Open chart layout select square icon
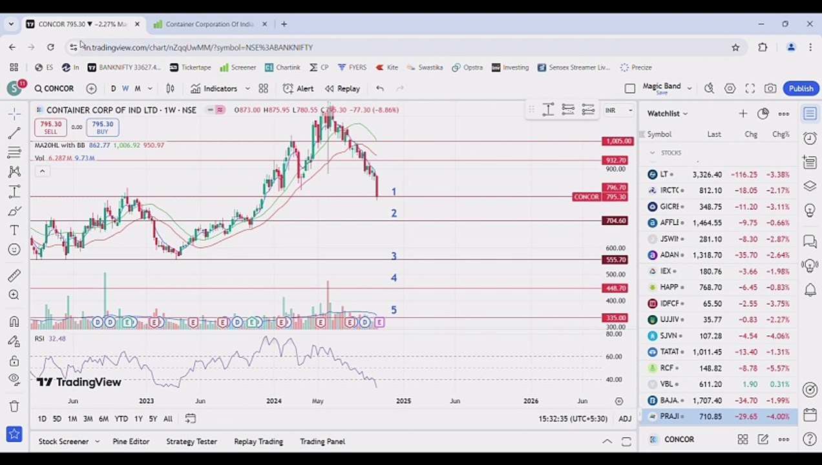The width and height of the screenshot is (822, 465). click(630, 88)
